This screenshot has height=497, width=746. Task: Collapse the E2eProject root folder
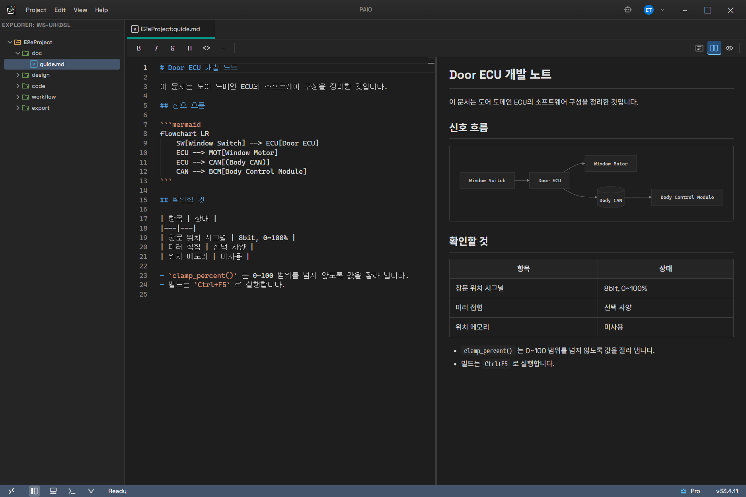pos(10,42)
